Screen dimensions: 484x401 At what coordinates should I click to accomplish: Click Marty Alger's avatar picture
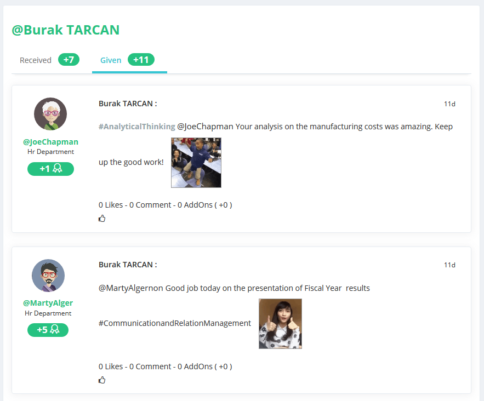pyautogui.click(x=48, y=276)
